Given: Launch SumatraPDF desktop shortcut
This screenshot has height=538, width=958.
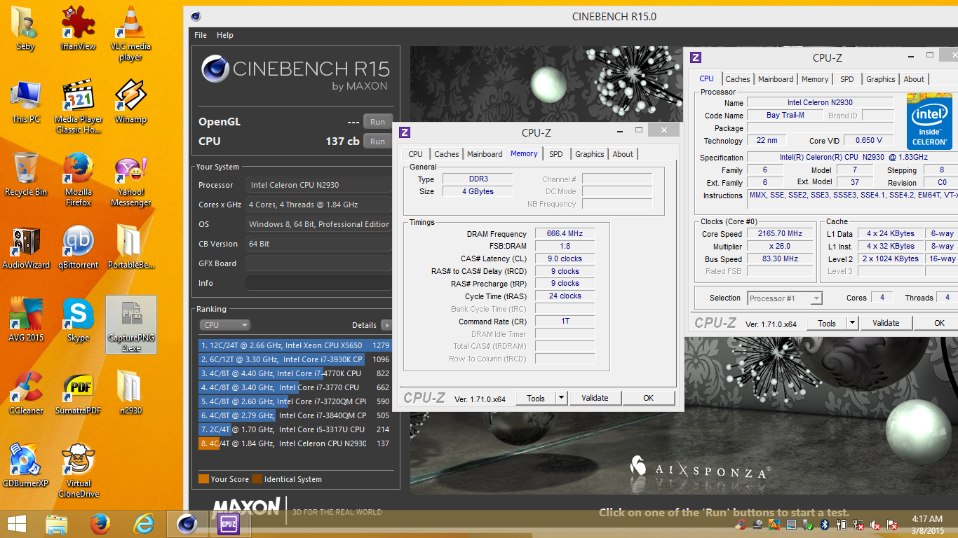Looking at the screenshot, I should 79,393.
